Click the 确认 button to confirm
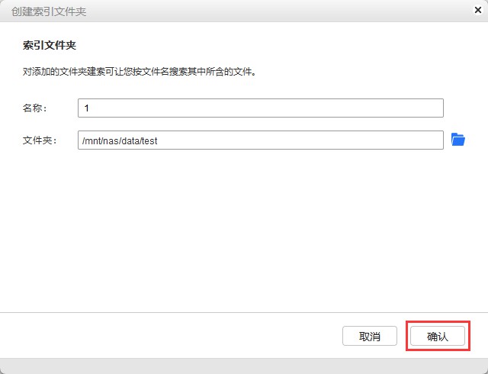Viewport: 488px width, 374px height. click(x=437, y=336)
